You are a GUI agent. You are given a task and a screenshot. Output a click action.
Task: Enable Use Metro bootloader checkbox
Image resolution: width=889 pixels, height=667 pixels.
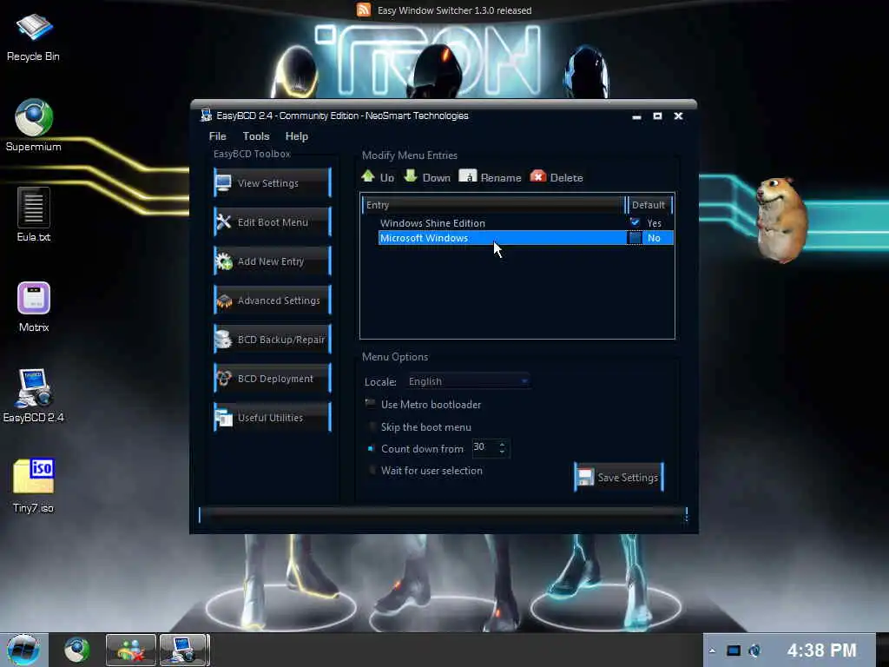(x=370, y=404)
